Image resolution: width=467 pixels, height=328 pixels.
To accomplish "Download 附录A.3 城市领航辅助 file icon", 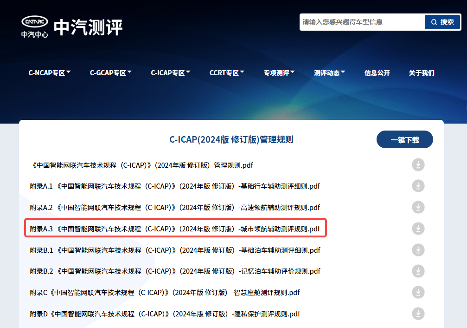I will click(x=418, y=229).
